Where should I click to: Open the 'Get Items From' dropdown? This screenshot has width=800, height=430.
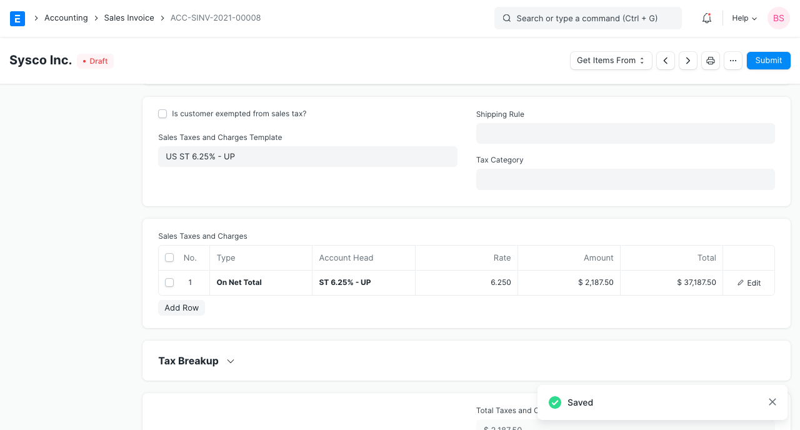click(611, 61)
